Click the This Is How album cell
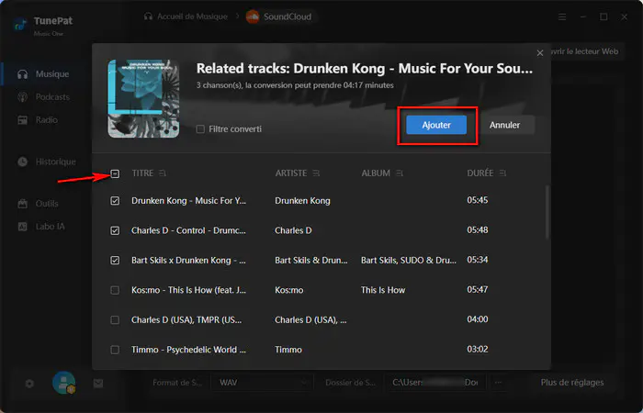Viewport: 643px width, 413px height. click(x=383, y=290)
